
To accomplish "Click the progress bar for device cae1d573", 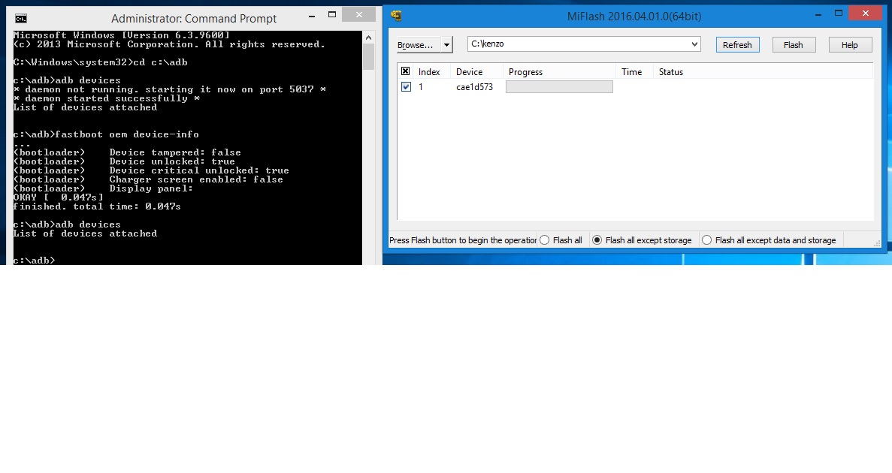I will coord(558,87).
